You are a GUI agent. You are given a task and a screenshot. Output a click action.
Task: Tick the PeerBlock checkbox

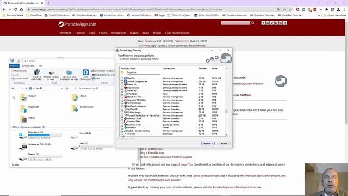(x=122, y=128)
